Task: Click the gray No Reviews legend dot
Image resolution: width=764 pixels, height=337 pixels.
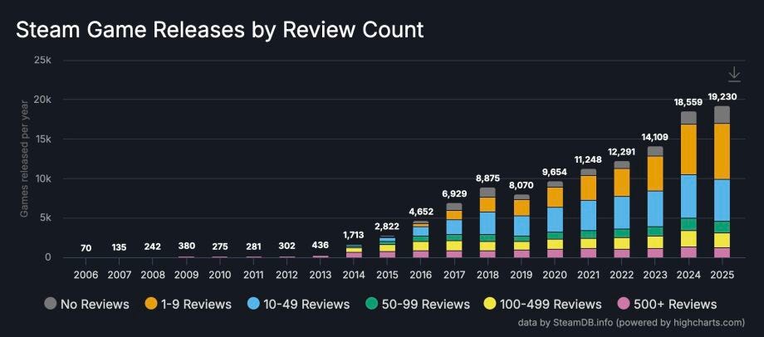Action: [50, 304]
